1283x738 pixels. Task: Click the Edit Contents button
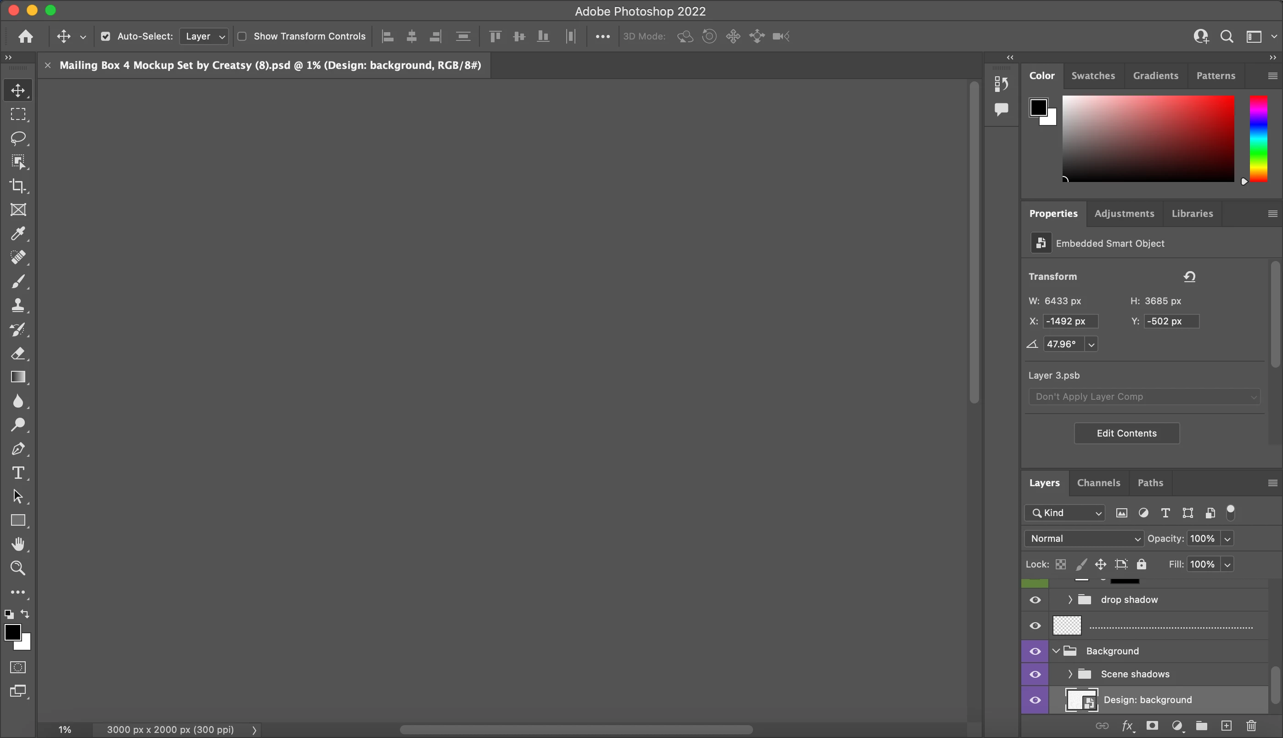(1126, 433)
